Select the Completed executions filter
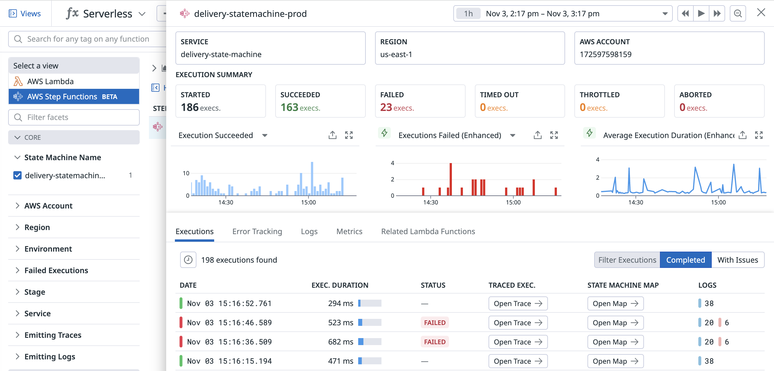The image size is (774, 371). coord(685,260)
